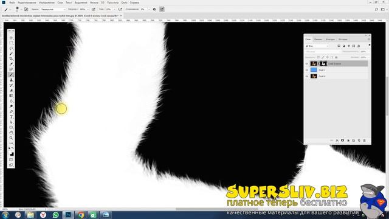Viewport: 389px width, 219px height.
Task: Hide the Слой 1 blue layer
Action: coord(307,70)
